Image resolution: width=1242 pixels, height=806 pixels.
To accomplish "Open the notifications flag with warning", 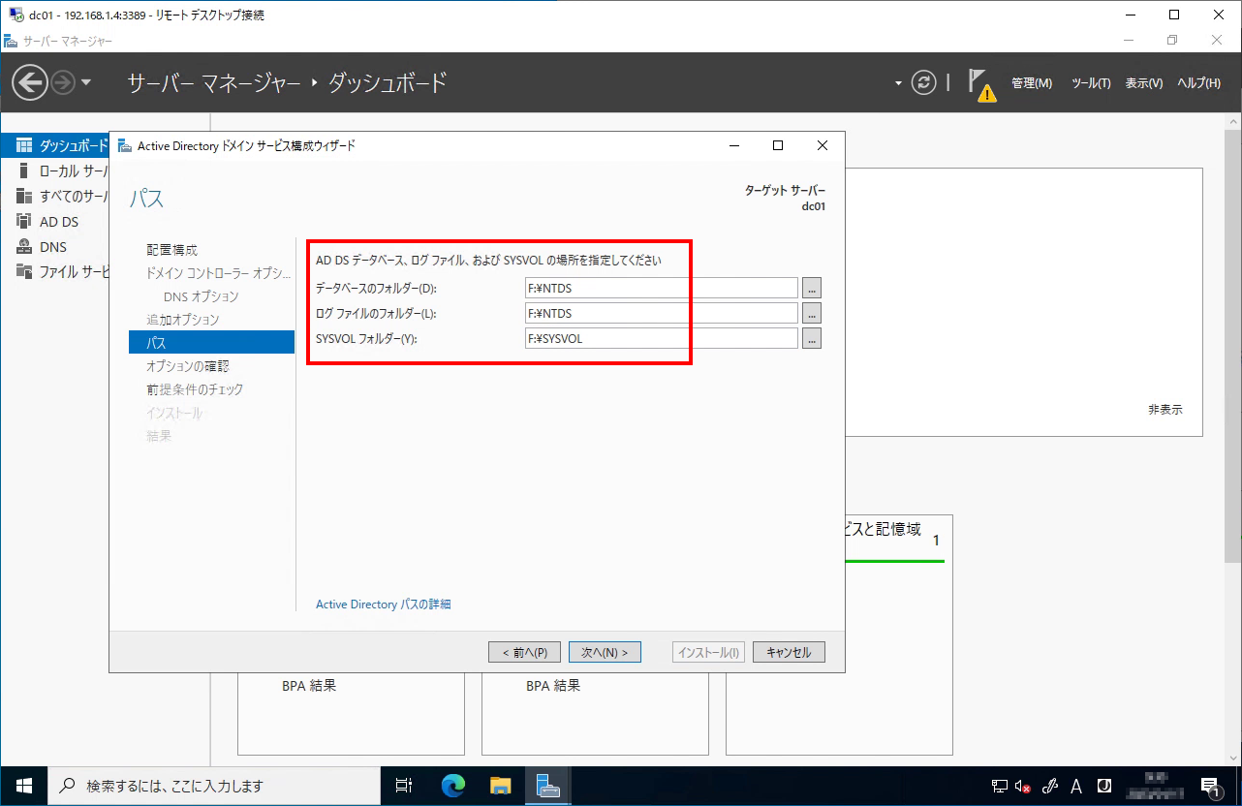I will tap(981, 84).
